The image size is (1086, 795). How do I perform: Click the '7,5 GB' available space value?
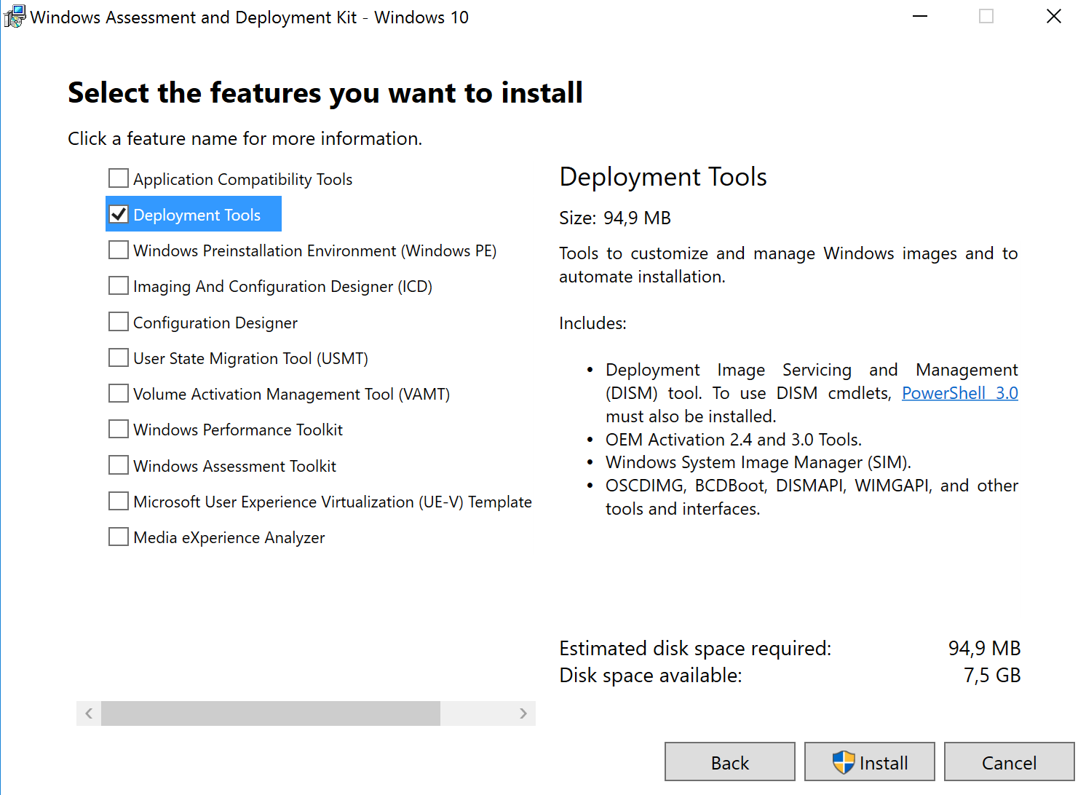[x=992, y=675]
